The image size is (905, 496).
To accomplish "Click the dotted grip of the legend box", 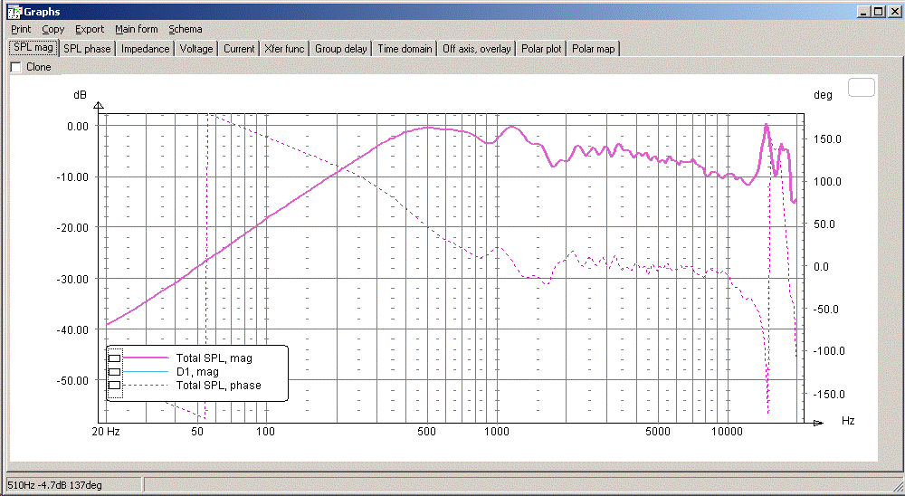I will [x=115, y=373].
